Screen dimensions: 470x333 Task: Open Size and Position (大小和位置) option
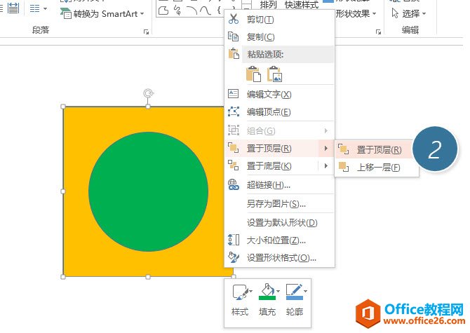coord(279,240)
